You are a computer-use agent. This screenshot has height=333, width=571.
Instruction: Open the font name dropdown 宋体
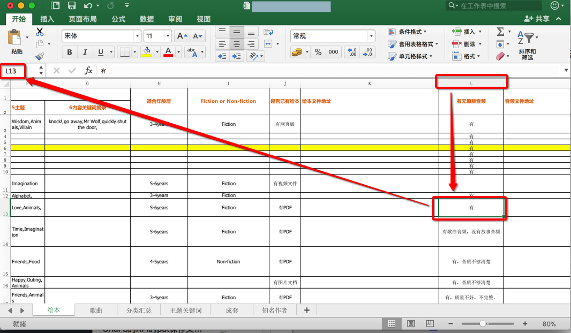pyautogui.click(x=137, y=36)
